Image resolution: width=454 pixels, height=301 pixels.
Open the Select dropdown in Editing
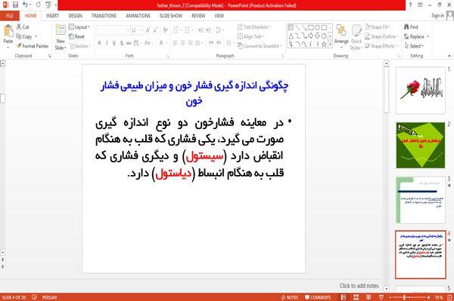pyautogui.click(x=414, y=46)
